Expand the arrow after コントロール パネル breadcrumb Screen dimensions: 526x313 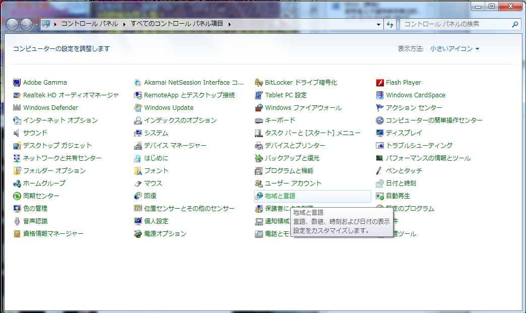tap(124, 24)
